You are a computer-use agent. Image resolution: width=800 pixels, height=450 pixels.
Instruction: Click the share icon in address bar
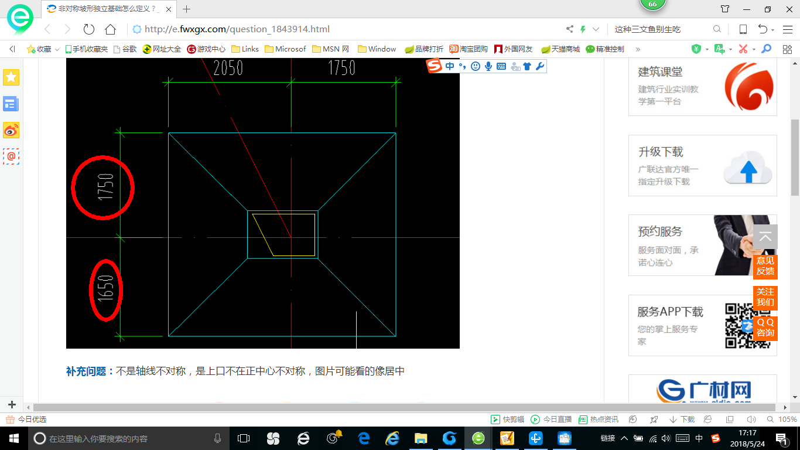(x=570, y=29)
